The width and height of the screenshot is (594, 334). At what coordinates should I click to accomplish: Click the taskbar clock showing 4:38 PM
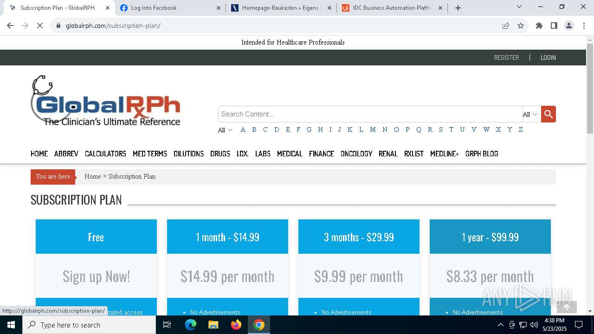(x=554, y=325)
